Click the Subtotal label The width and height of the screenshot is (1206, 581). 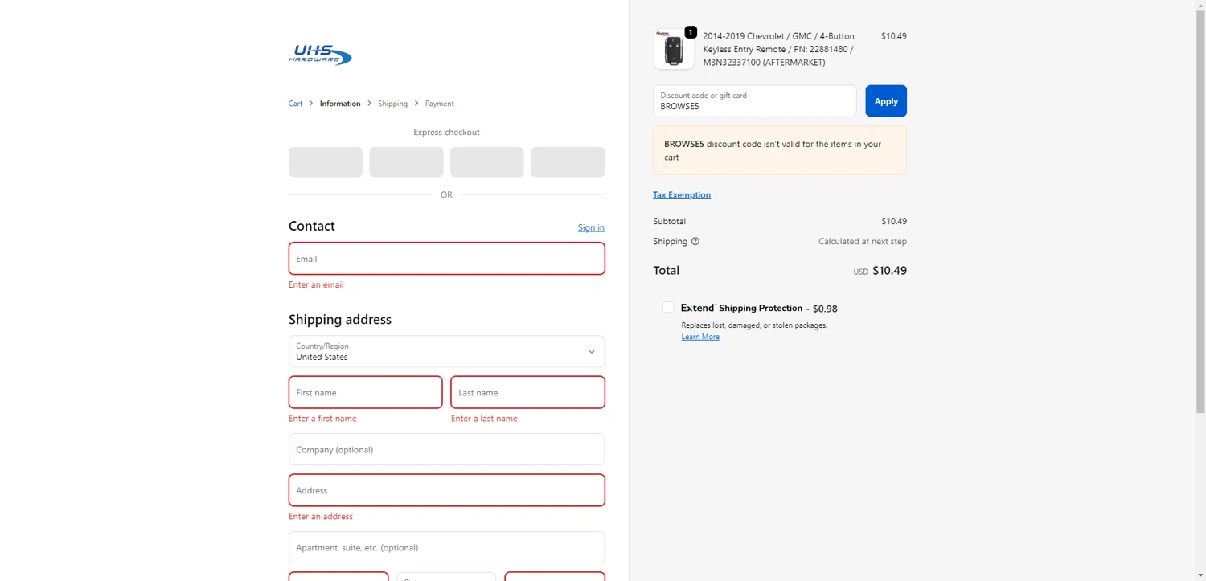670,221
